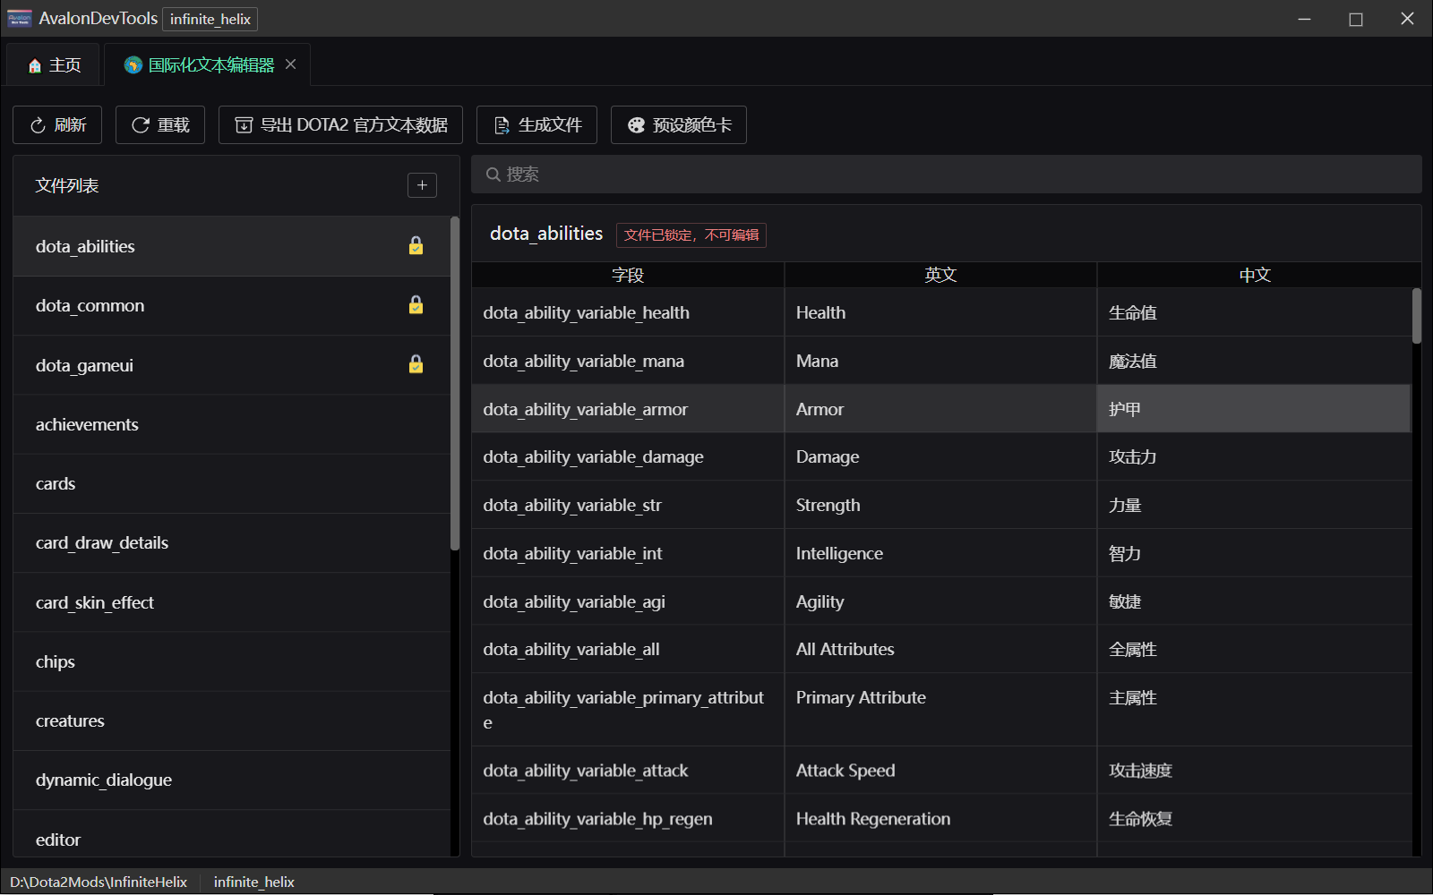Focus the 搜索 search field
Image resolution: width=1433 pixels, height=895 pixels.
947,175
